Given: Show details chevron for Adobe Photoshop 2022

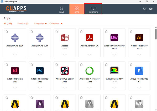Looking at the screenshot, I should click(40, 87).
